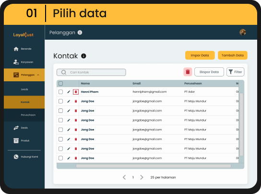The image size is (261, 194).
Task: Open the Filter funnel button
Action: click(235, 72)
